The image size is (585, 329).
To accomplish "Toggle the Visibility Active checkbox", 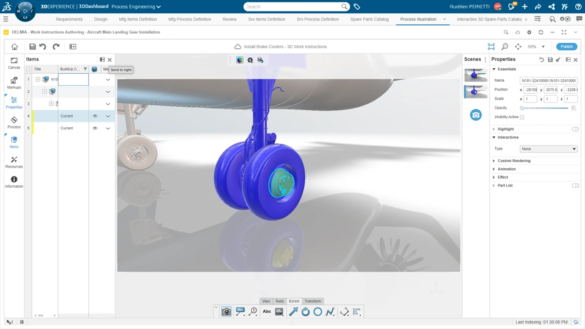I will pos(522,117).
